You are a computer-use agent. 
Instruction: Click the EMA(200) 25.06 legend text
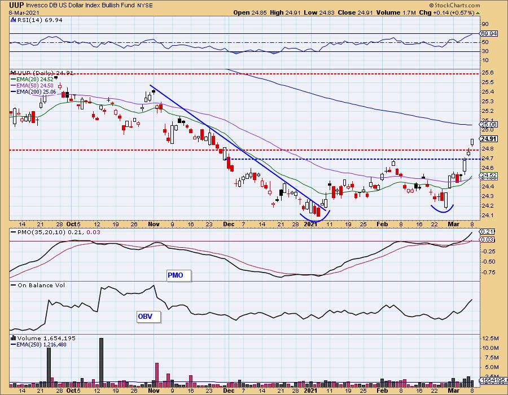(36, 92)
